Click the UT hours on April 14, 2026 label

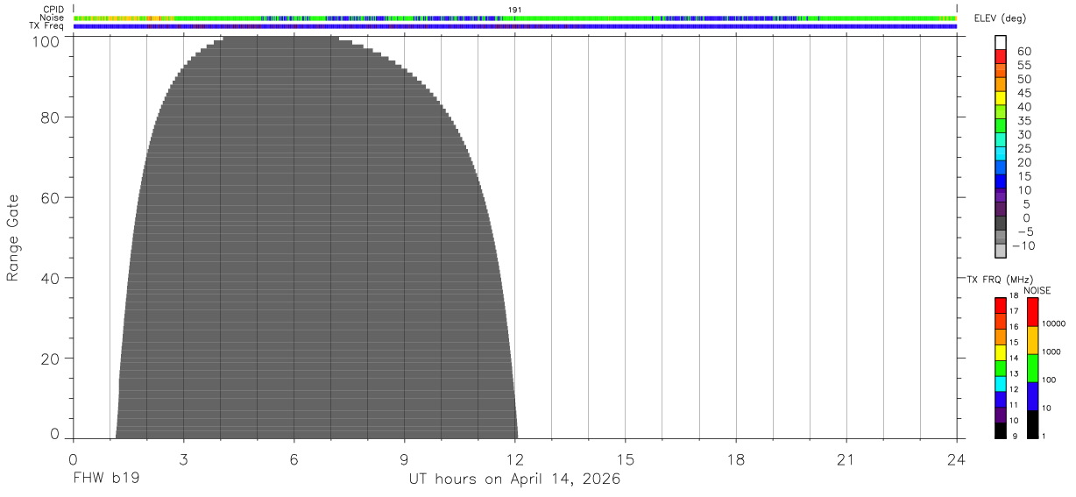pos(514,479)
